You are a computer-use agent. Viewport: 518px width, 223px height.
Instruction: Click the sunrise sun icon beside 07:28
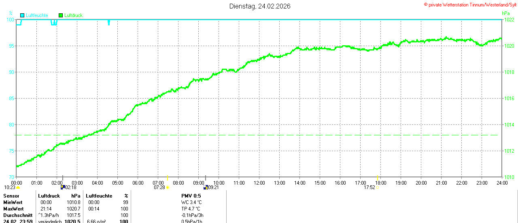pos(168,187)
